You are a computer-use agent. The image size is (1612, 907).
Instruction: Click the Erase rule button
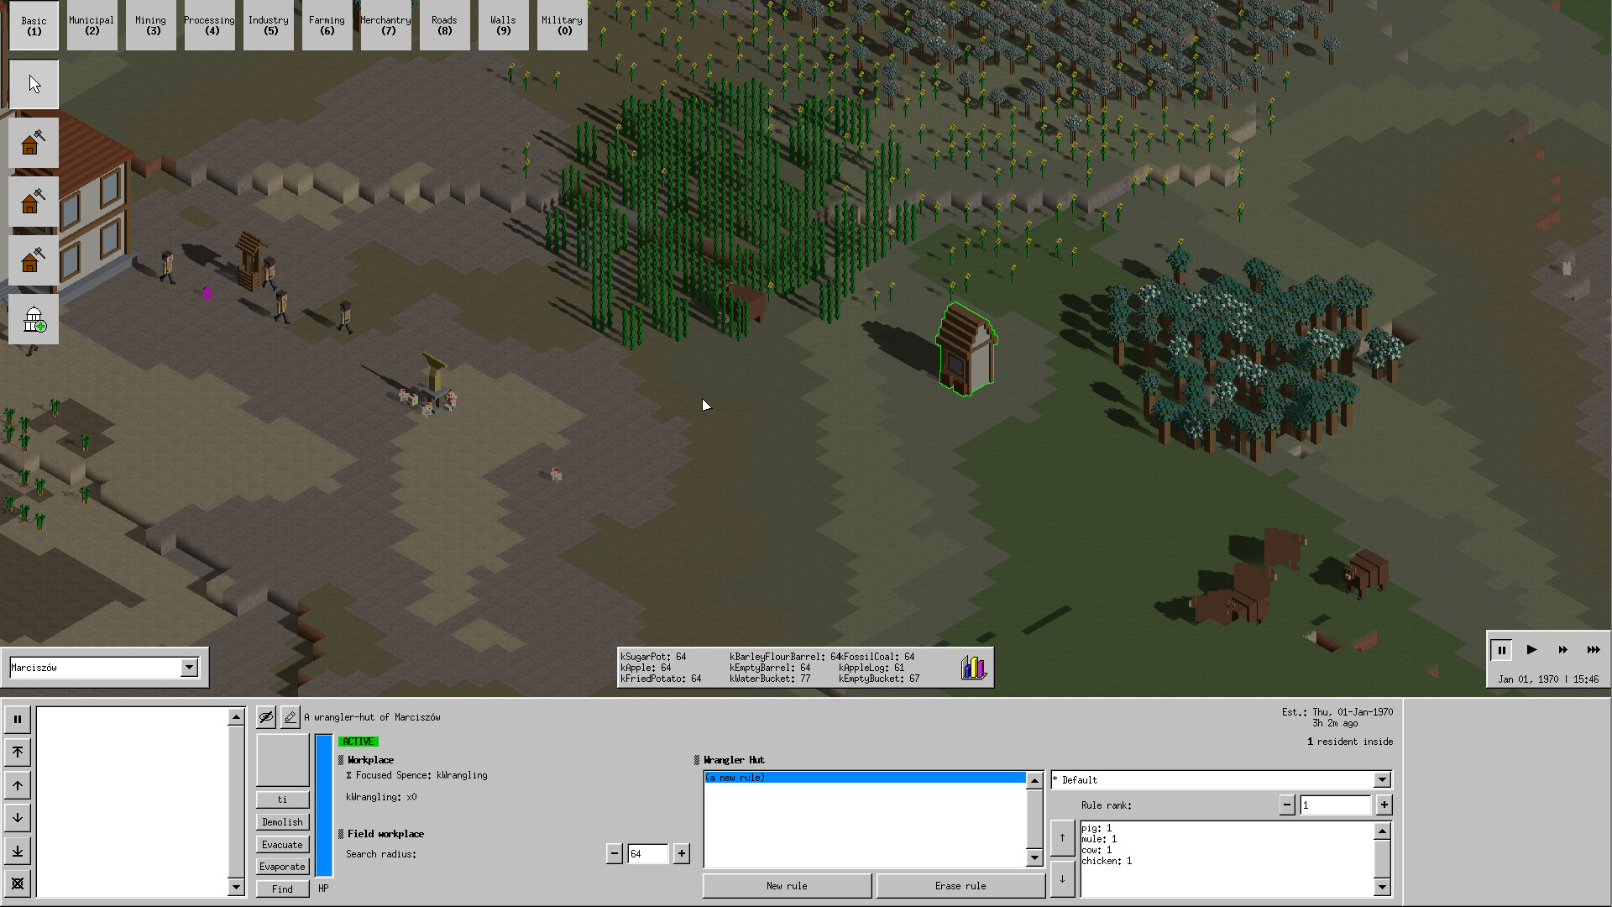(960, 886)
